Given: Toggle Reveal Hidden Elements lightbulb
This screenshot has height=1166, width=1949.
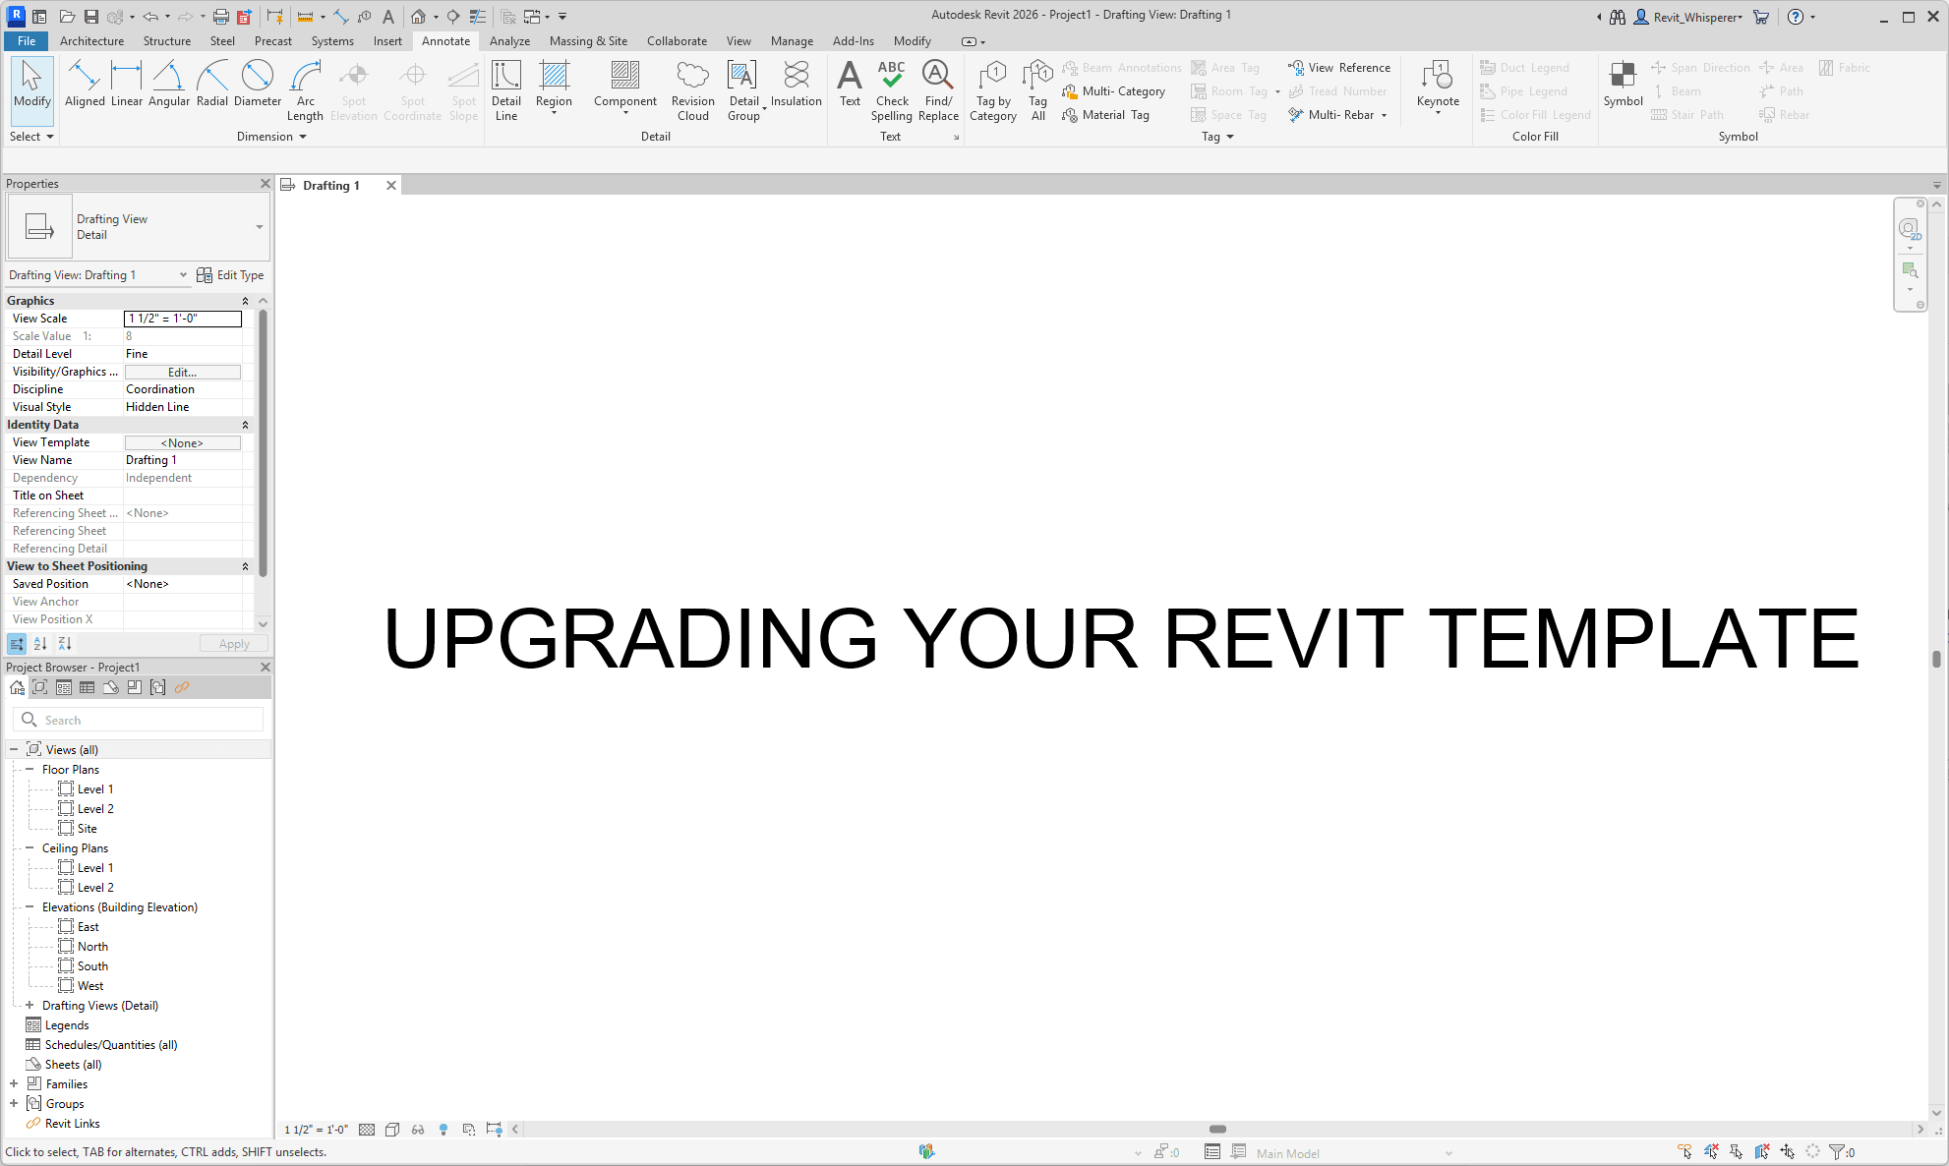Looking at the screenshot, I should pyautogui.click(x=443, y=1129).
